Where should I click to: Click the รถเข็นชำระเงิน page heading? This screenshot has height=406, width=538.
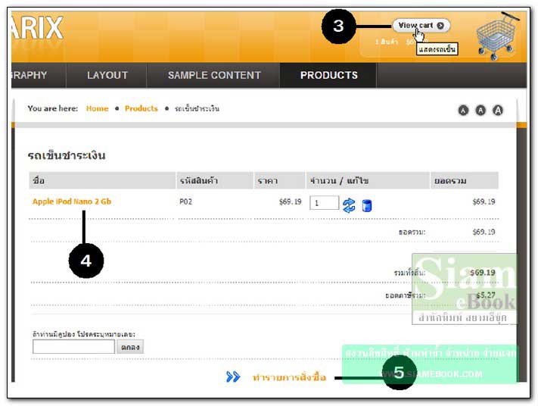(x=67, y=155)
